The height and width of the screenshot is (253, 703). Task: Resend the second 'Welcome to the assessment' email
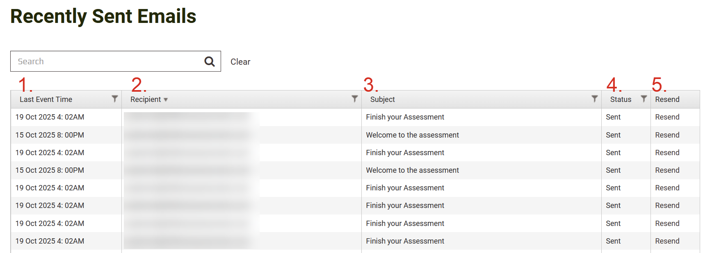[x=667, y=170]
